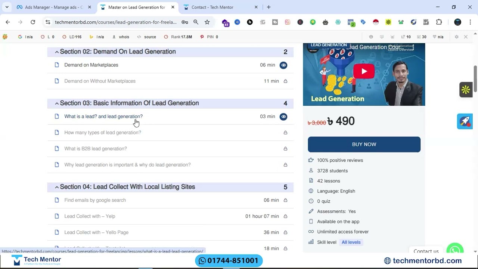Click lock icon for Why lead generation lesson

pyautogui.click(x=285, y=165)
